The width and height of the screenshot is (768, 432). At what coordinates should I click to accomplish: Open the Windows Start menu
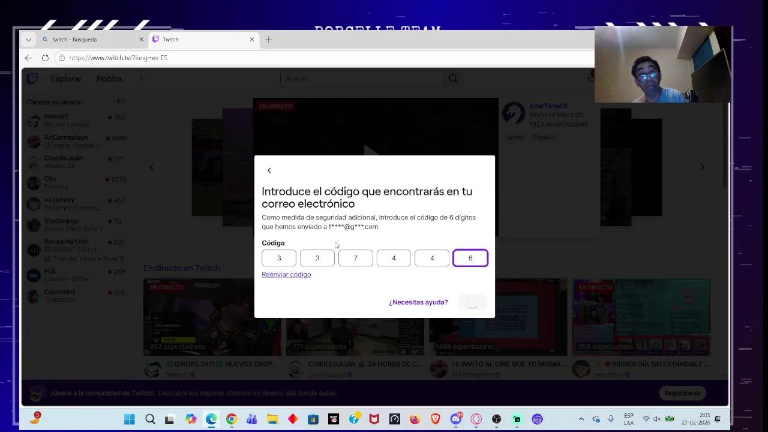(130, 419)
